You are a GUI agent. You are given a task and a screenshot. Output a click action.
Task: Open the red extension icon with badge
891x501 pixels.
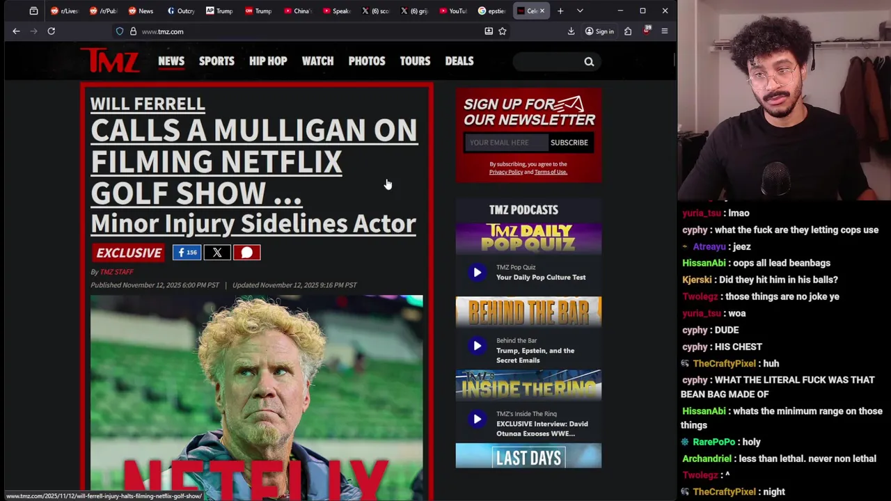646,31
